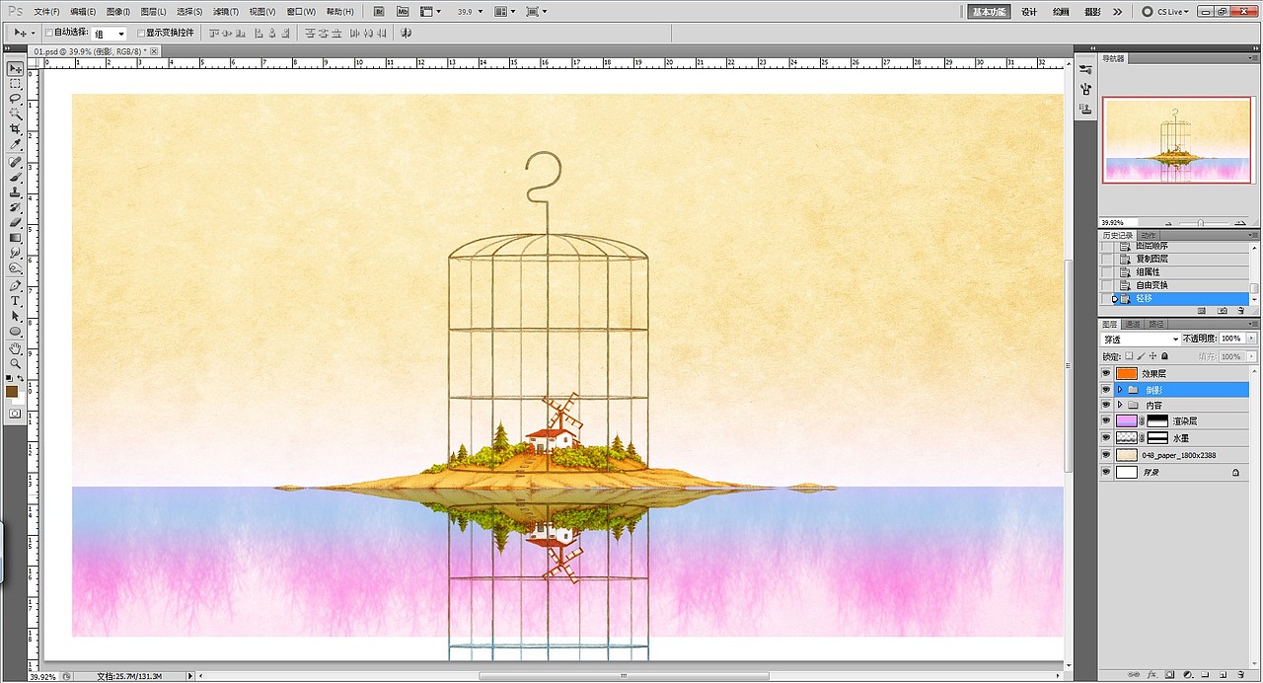Select the 摄影 workspace

[x=1092, y=12]
